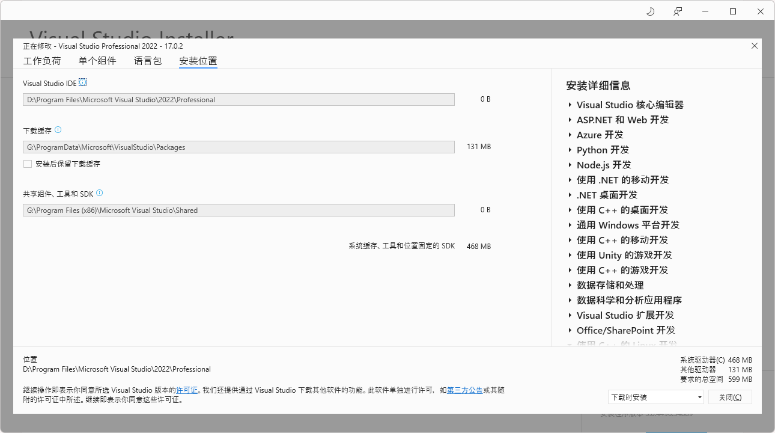The height and width of the screenshot is (433, 775).
Task: Open the 下载时安装 dropdown
Action: point(655,397)
